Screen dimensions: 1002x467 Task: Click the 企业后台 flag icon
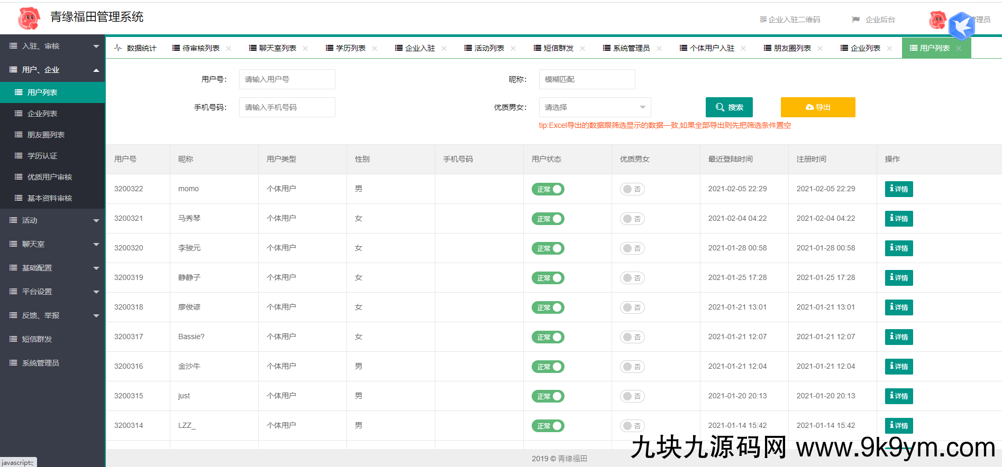pyautogui.click(x=855, y=20)
